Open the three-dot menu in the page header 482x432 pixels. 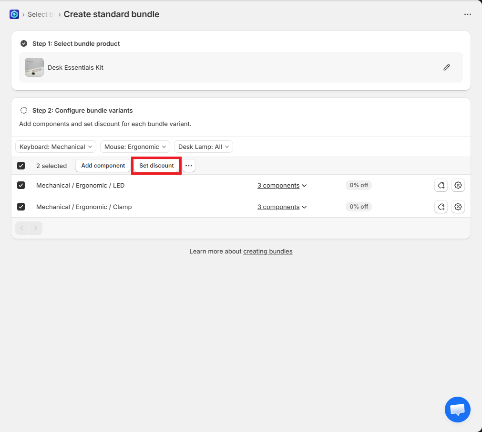[467, 14]
